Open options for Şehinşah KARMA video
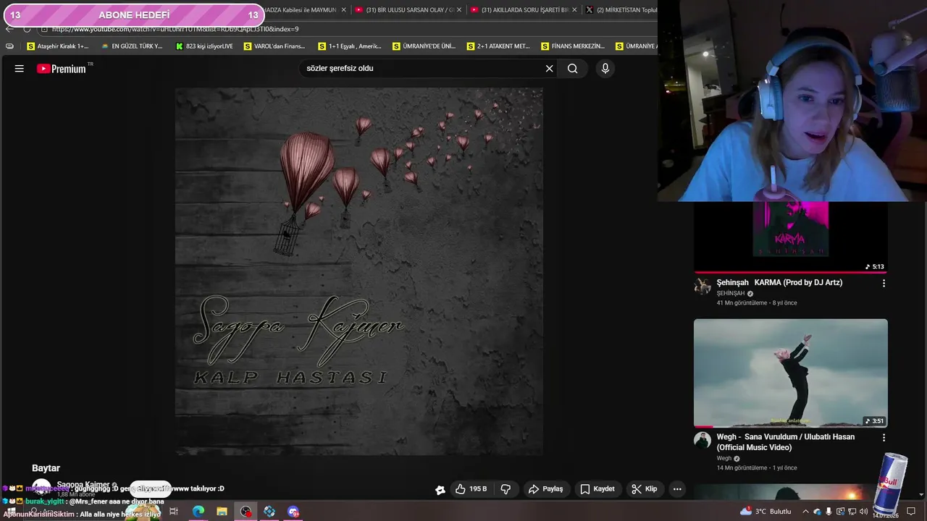Screen dimensions: 927x521 coord(884,284)
